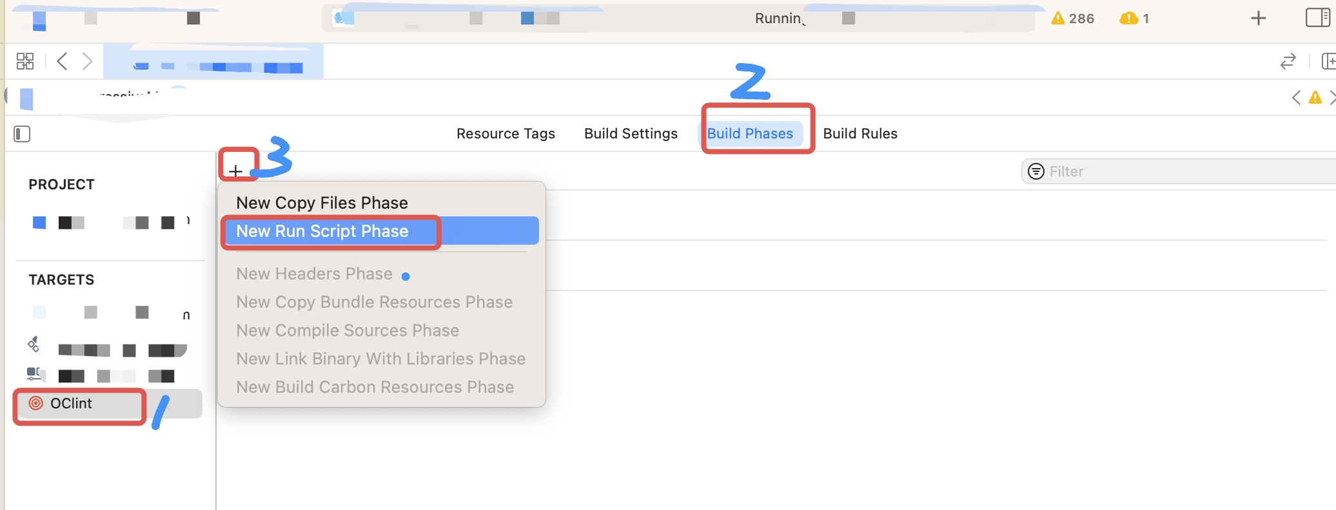This screenshot has width=1336, height=510.
Task: Open the Resource Tags tab
Action: tap(506, 133)
